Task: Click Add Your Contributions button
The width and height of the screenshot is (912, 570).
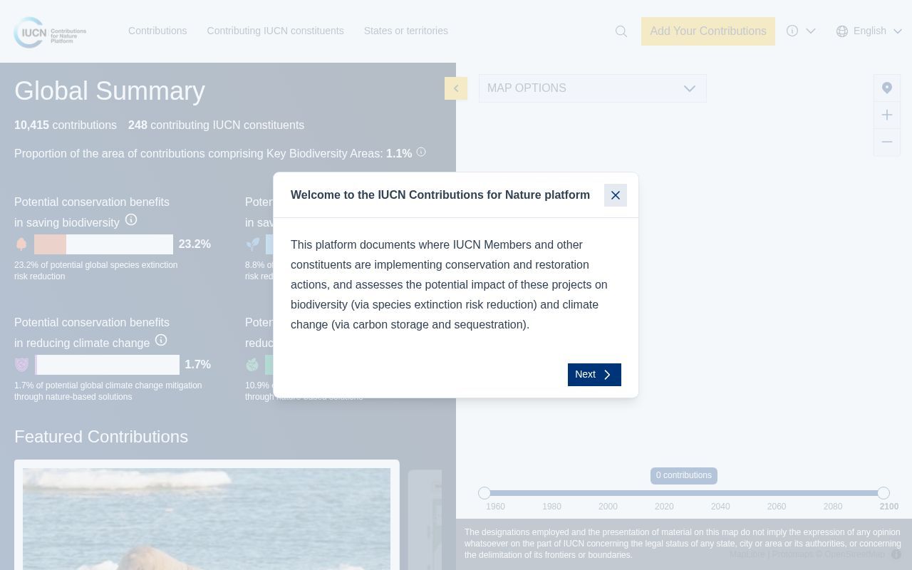Action: (x=708, y=31)
